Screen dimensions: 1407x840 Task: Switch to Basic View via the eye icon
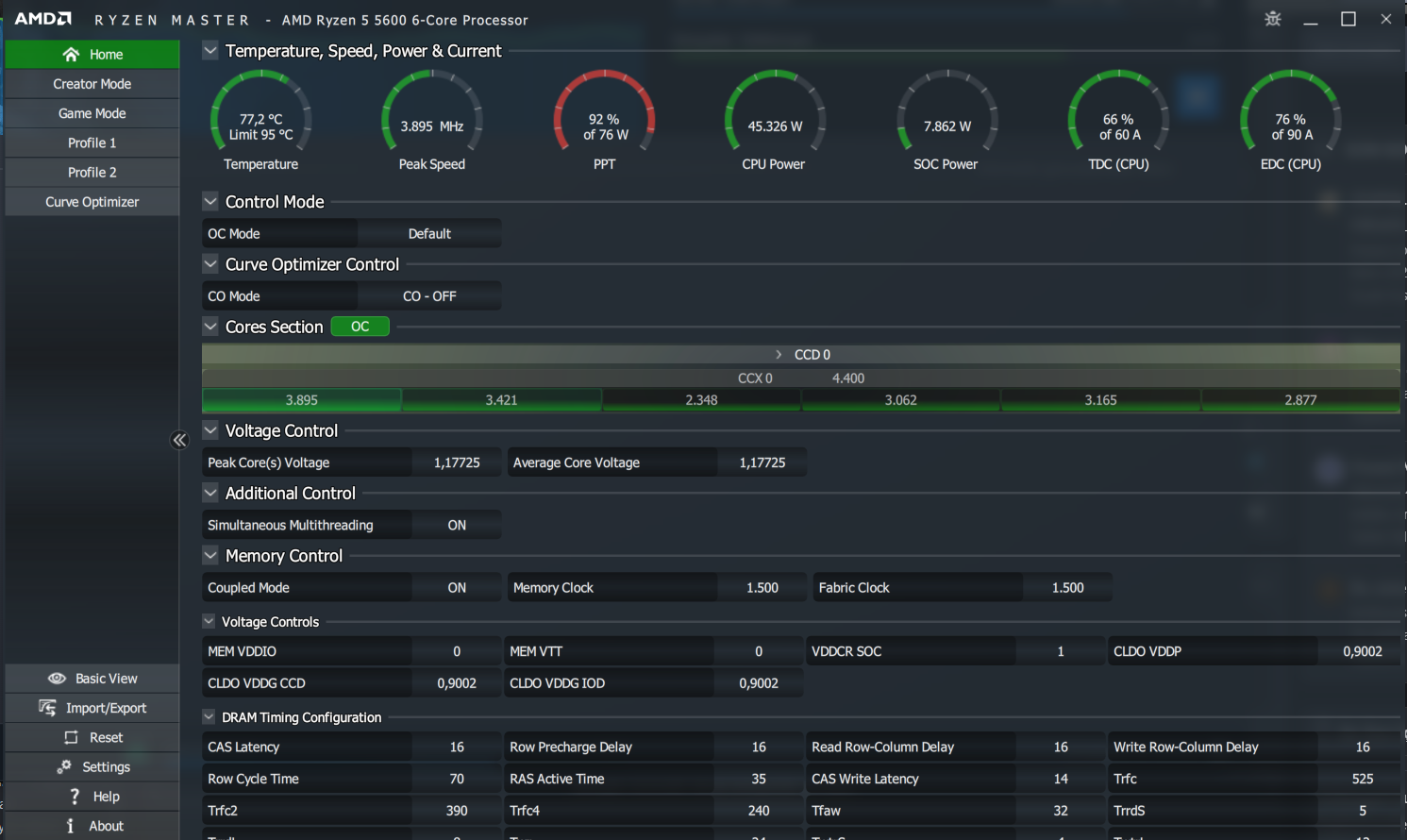(x=57, y=679)
